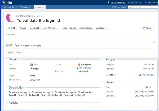The image size is (159, 111).
Task: Open the yellow wiki markup help icon
Action: (x=11, y=46)
